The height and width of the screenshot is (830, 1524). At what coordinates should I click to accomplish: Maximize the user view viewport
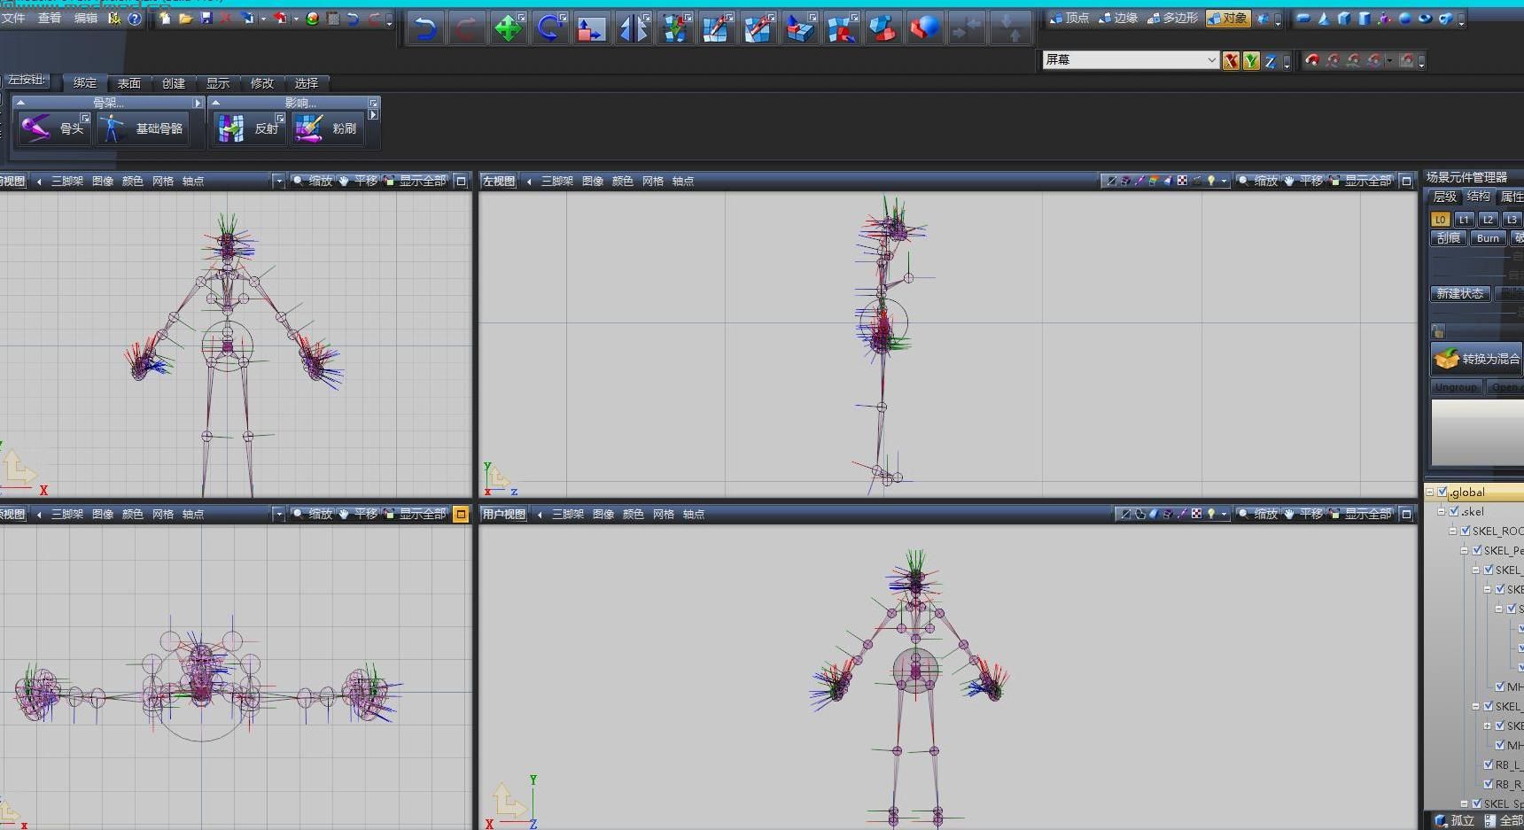(1406, 514)
